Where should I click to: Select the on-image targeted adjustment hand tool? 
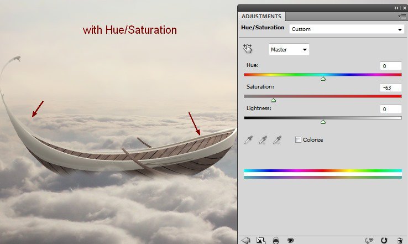pos(248,49)
